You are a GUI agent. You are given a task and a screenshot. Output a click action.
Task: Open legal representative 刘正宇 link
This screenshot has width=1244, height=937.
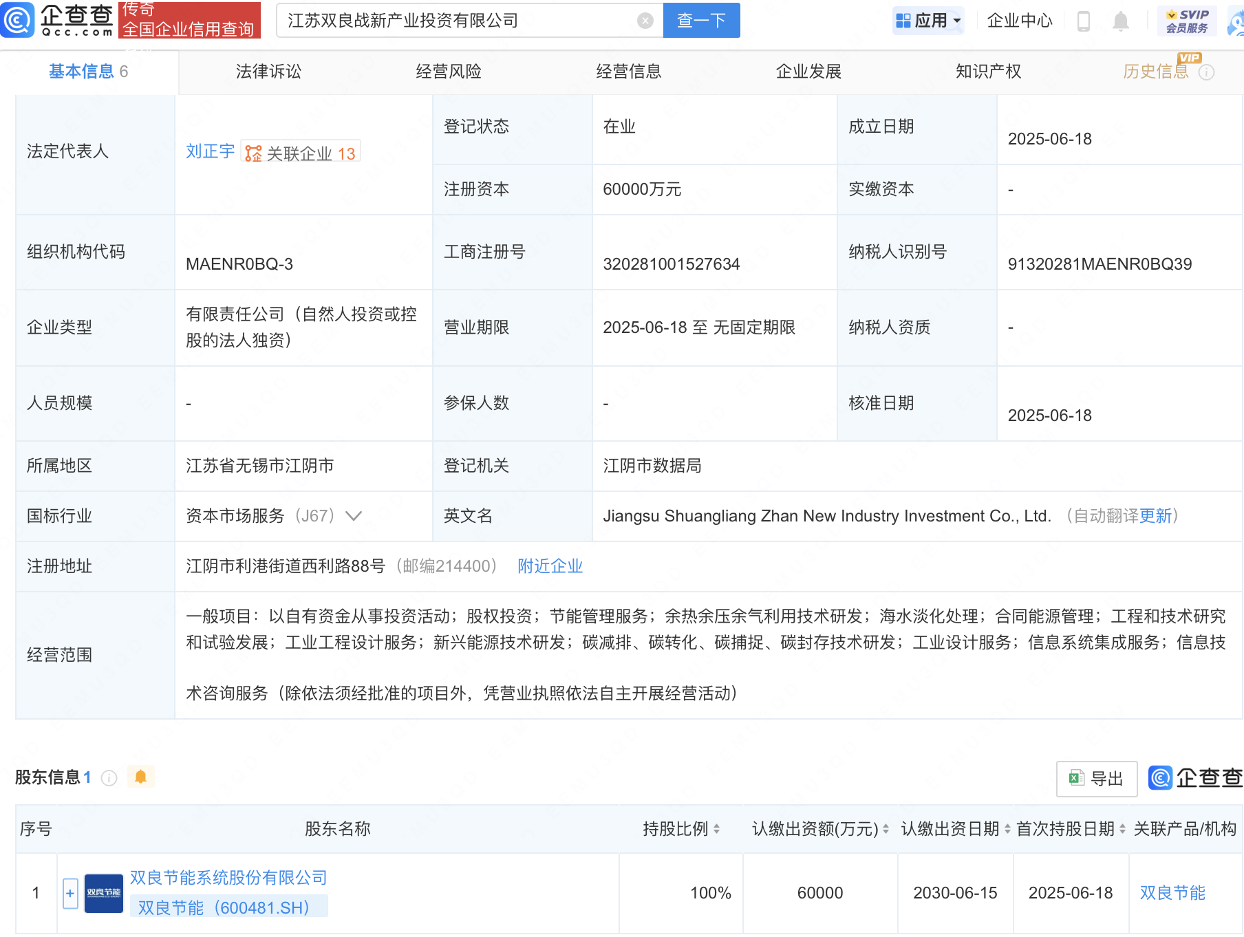(x=210, y=151)
